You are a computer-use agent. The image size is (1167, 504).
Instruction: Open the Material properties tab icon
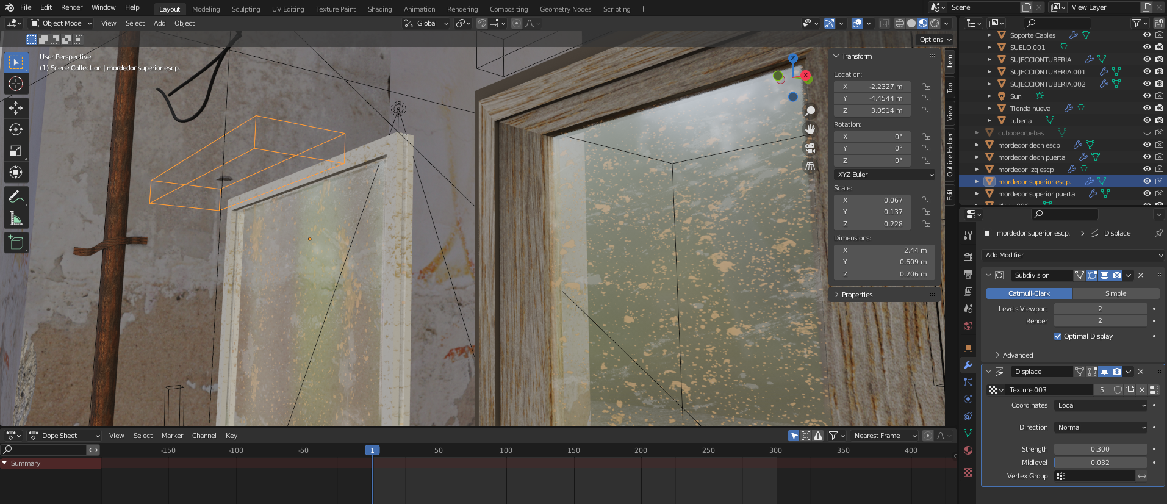coord(968,450)
